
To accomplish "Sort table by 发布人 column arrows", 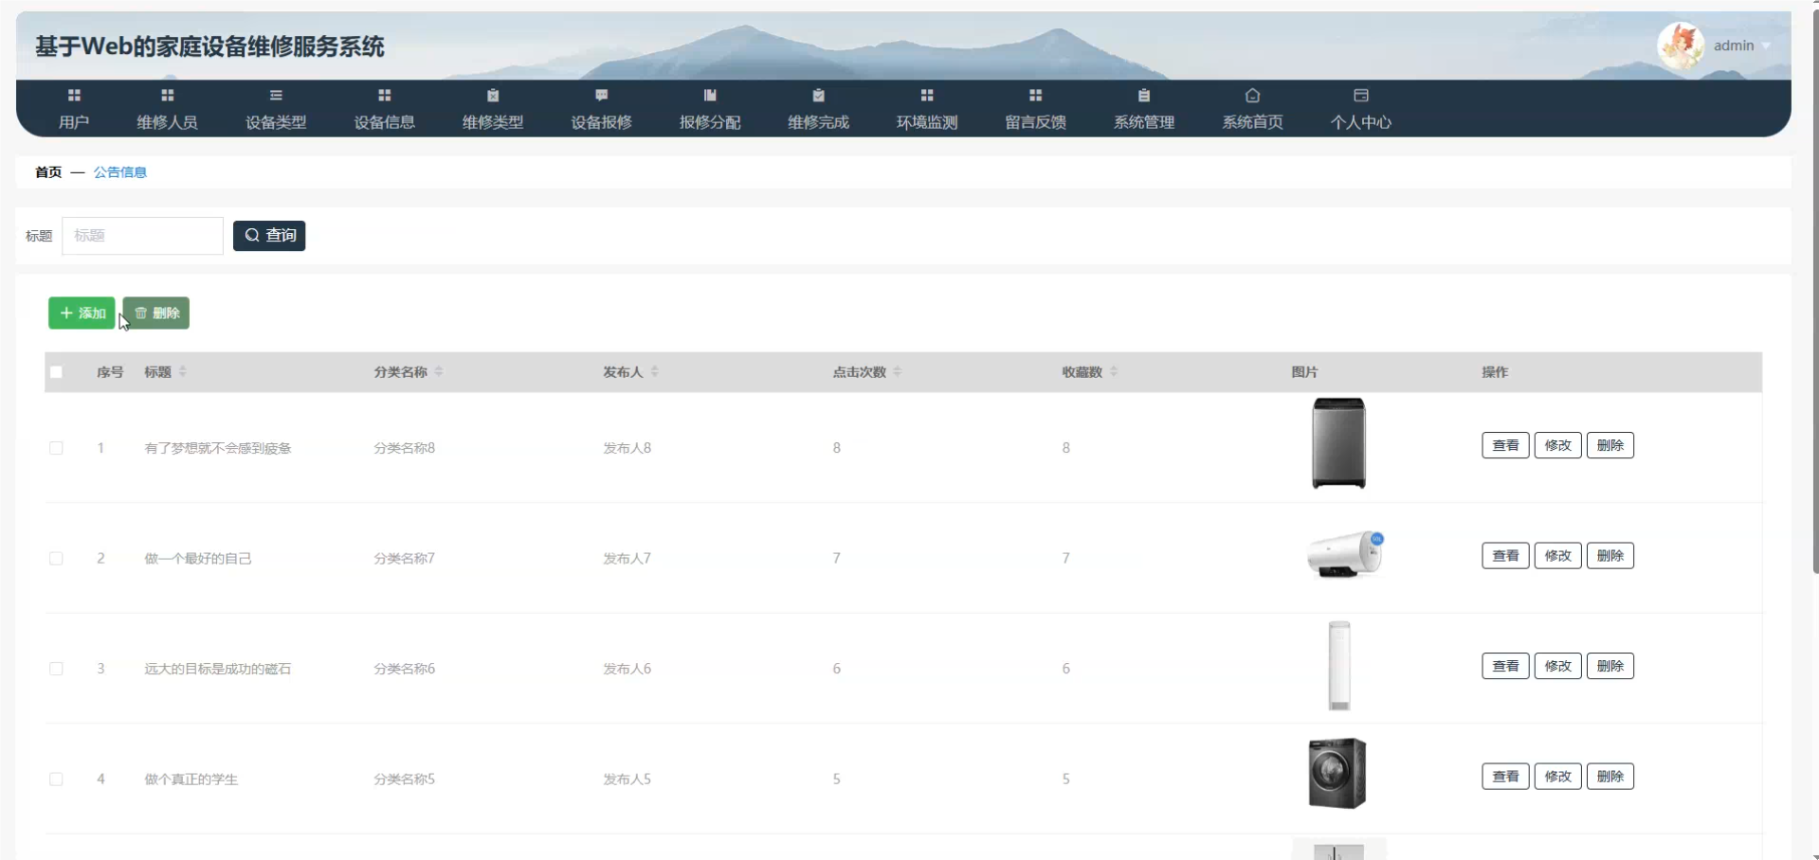I will coord(655,371).
